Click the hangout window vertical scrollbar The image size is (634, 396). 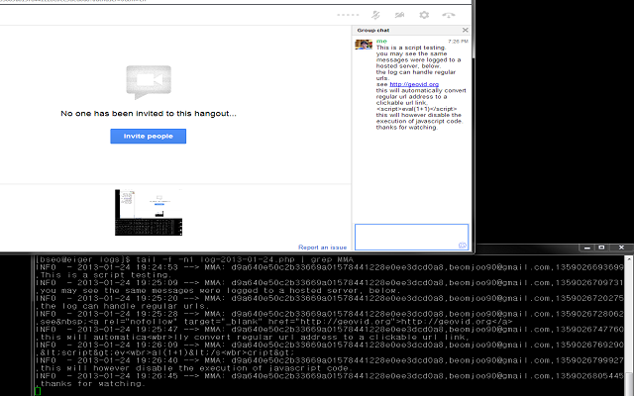[x=473, y=31]
